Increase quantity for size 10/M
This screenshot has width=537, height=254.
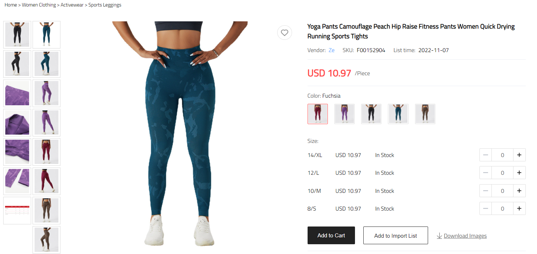tap(519, 191)
